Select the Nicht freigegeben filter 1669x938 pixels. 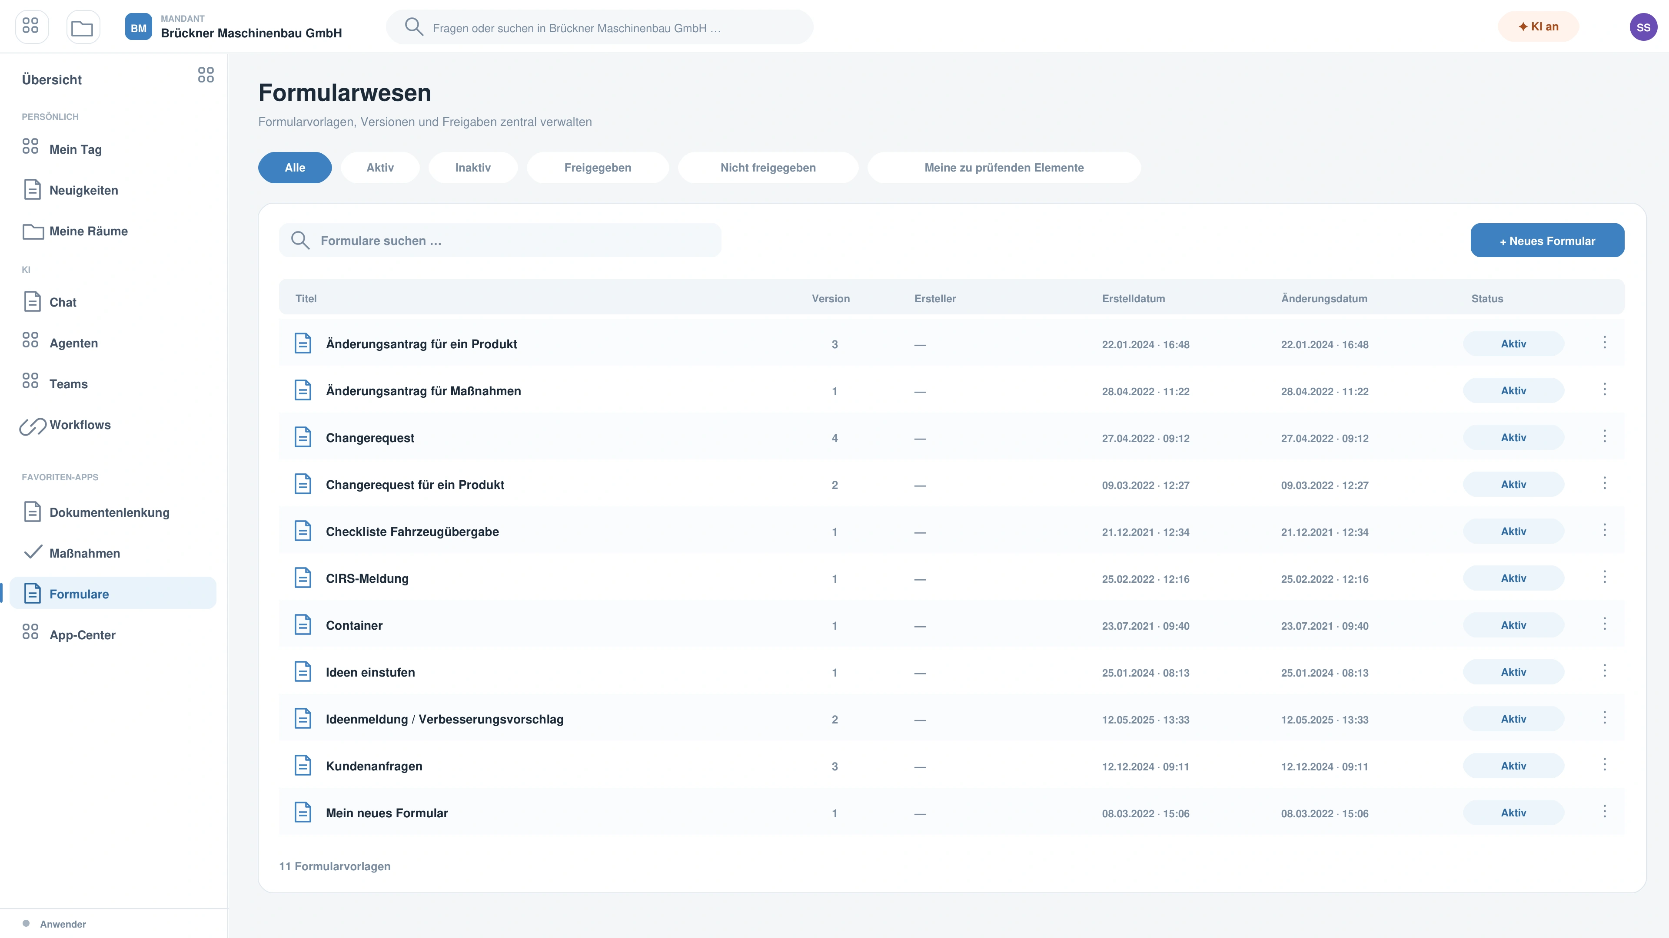[768, 168]
